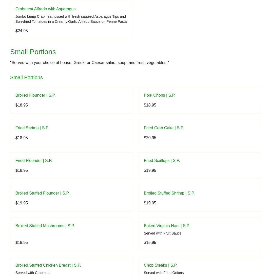Click the $24.95 Crabmeat Alfredo price
Image resolution: width=271 pixels, height=276 pixels.
[22, 31]
